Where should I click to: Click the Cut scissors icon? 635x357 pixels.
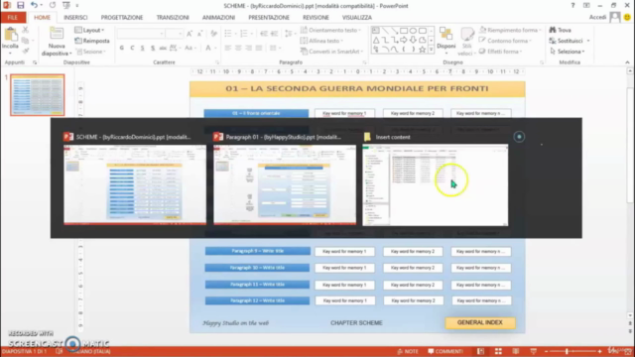26,30
